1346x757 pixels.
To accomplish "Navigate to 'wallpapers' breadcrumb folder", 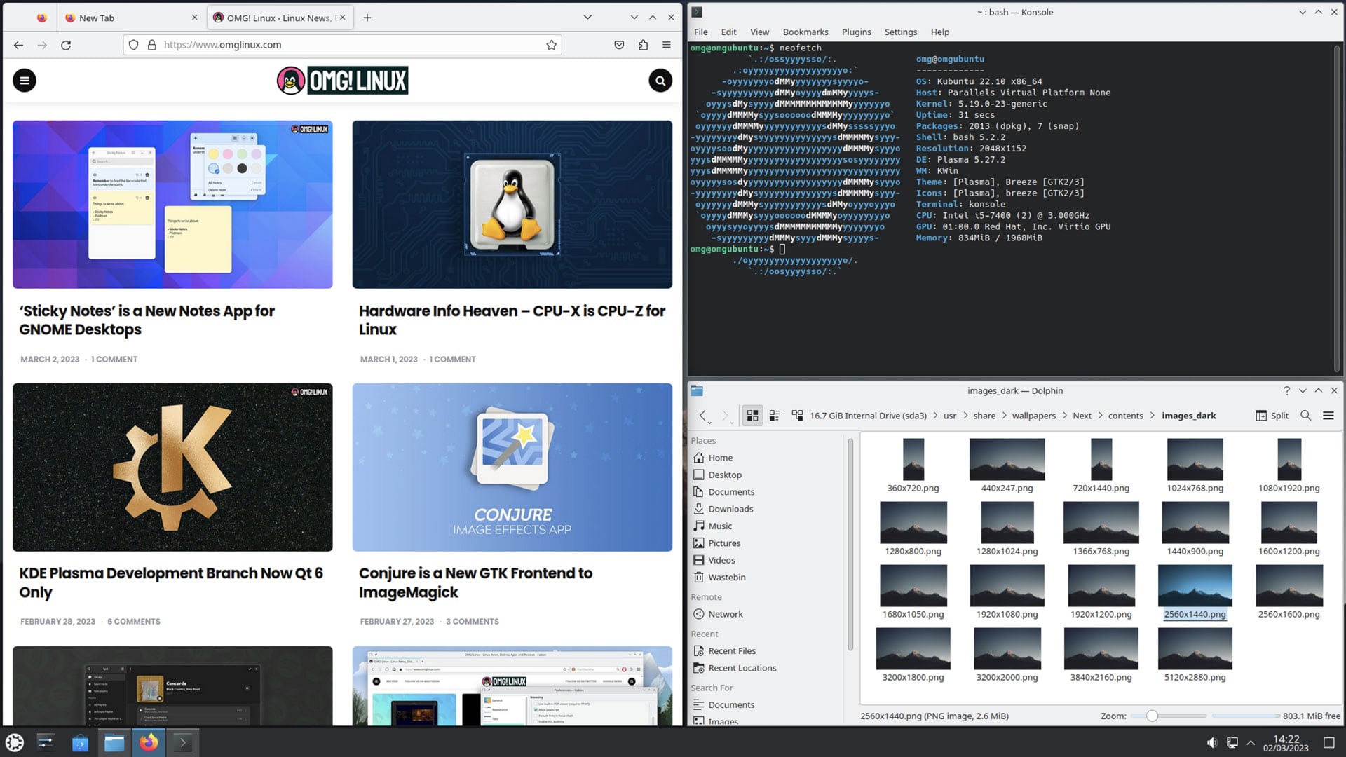I will (1033, 416).
